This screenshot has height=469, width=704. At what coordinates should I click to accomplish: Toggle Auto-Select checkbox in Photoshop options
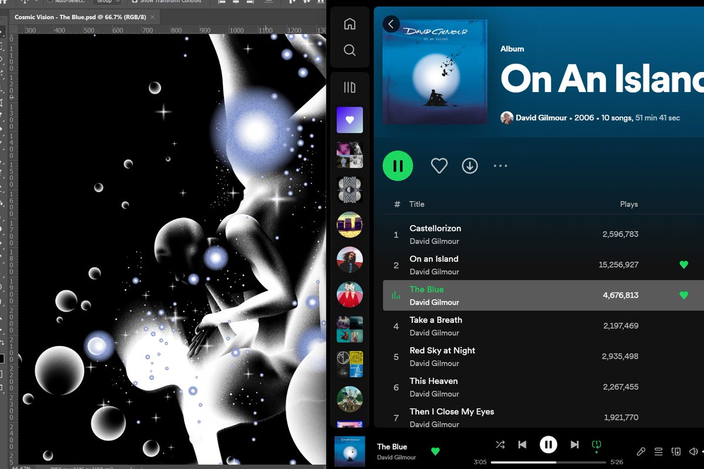(50, 1)
